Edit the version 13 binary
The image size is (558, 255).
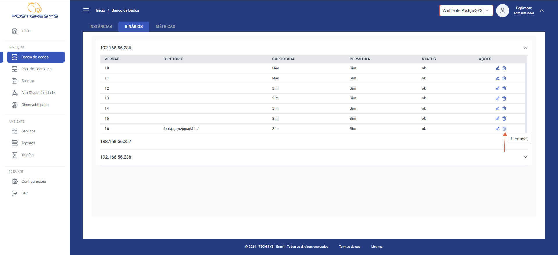pos(498,99)
